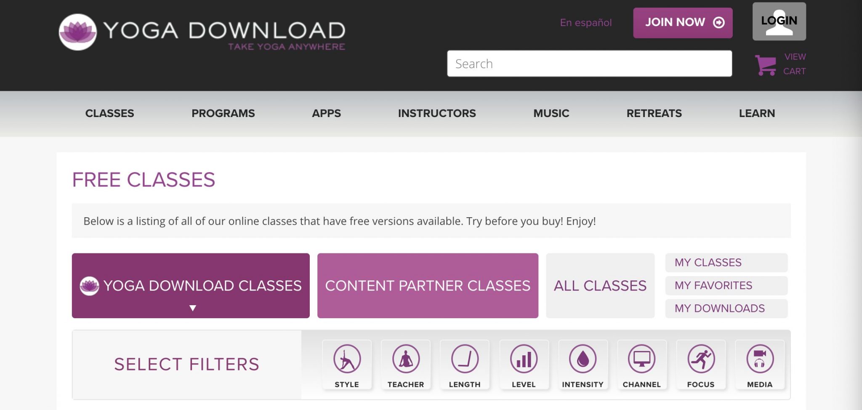Open the Retreats menu
Image resolution: width=862 pixels, height=410 pixels.
pos(654,113)
